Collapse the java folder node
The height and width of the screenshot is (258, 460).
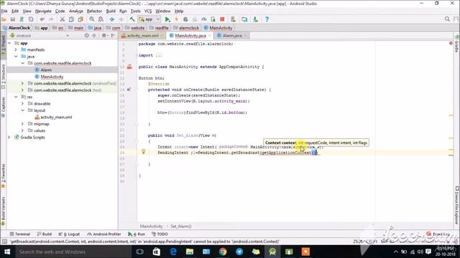click(x=16, y=57)
